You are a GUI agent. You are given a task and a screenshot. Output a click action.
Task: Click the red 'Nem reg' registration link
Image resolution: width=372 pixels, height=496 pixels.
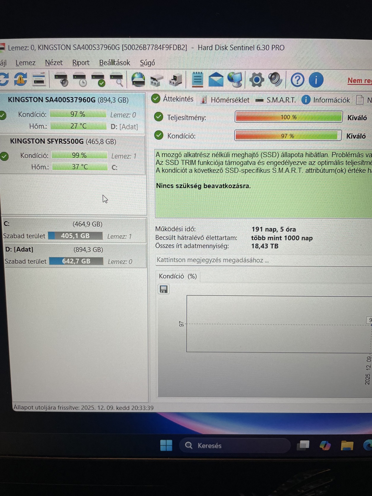[360, 80]
